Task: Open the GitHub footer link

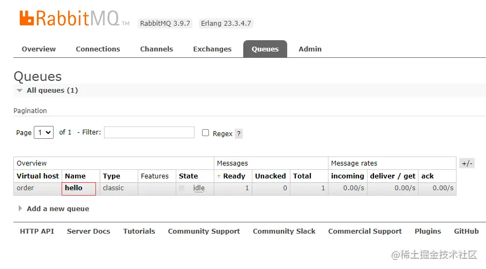Action: (x=467, y=231)
